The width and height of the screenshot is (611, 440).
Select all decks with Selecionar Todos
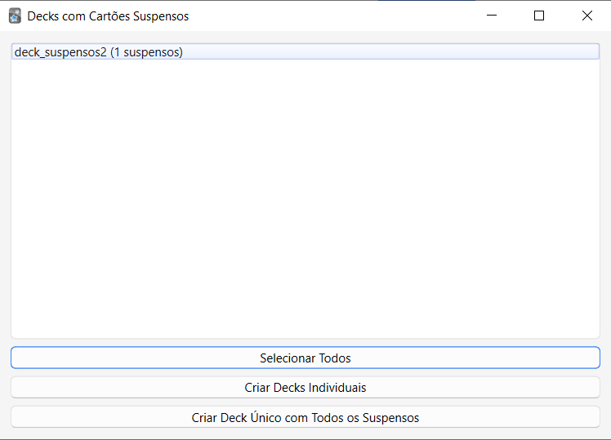point(305,358)
